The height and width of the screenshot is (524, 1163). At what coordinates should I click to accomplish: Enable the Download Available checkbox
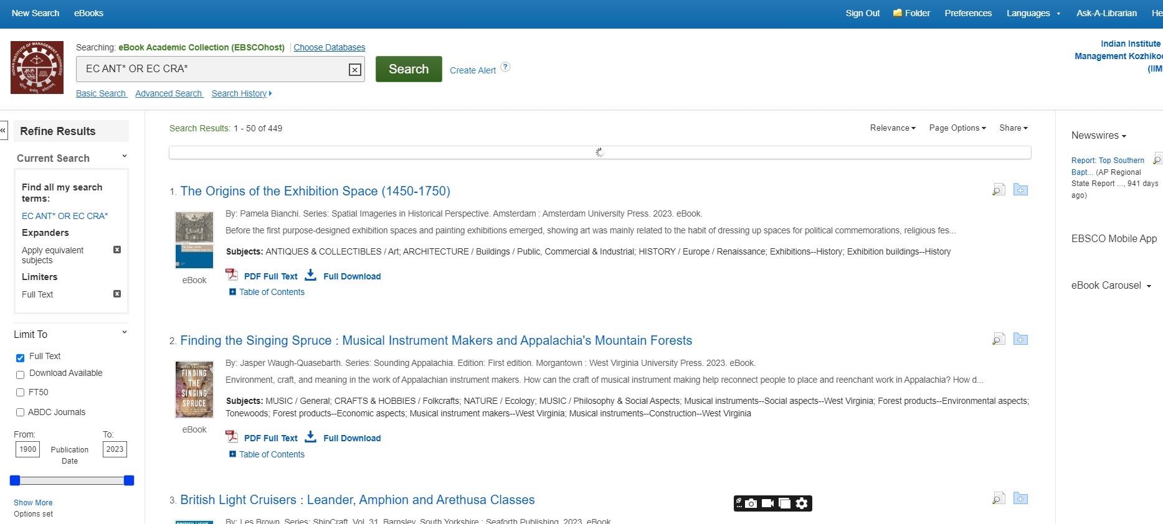point(21,375)
